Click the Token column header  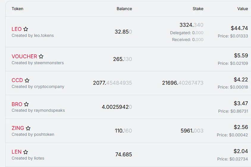18,9
